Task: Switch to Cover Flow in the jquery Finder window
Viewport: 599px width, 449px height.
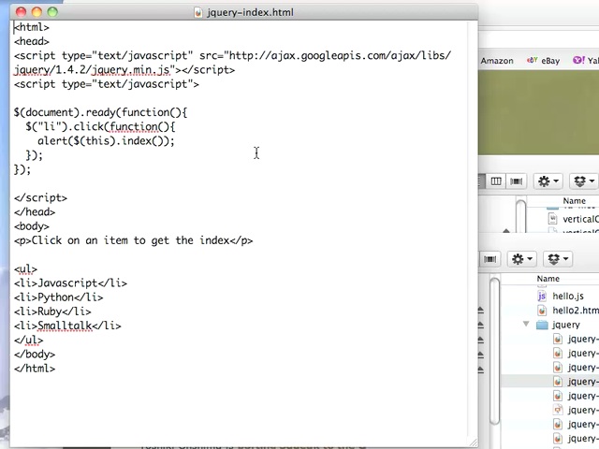Action: pyautogui.click(x=489, y=259)
